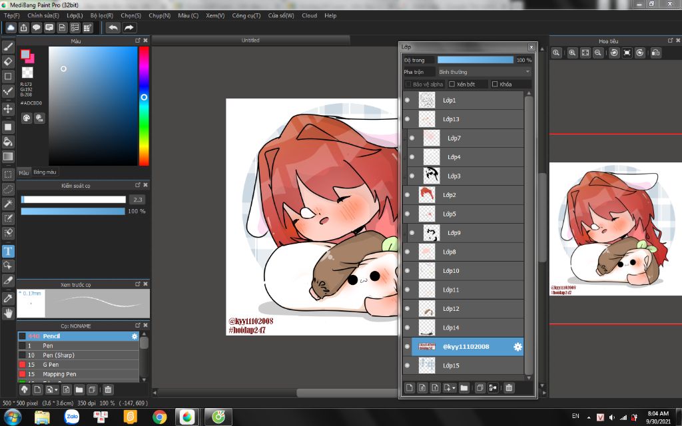This screenshot has height=426, width=682.
Task: Toggle visibility of Lớp1 layer
Action: pos(407,101)
